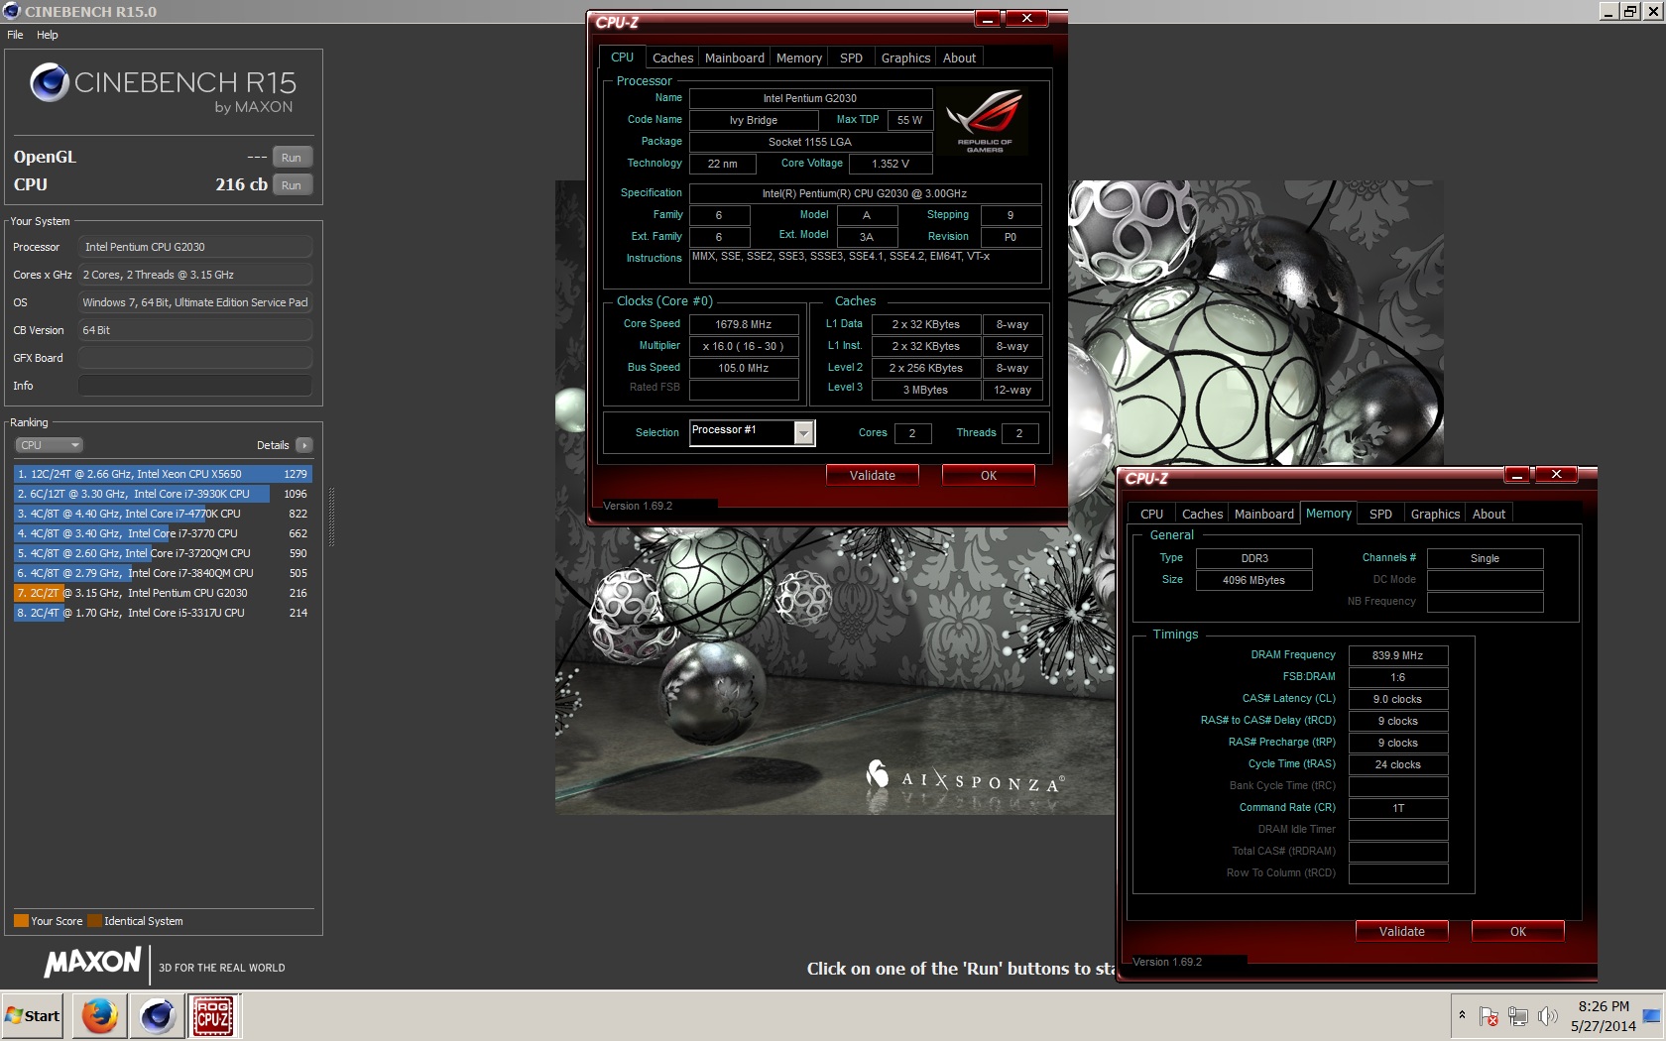This screenshot has width=1666, height=1041.
Task: Open the File menu in Cinebench
Action: point(15,35)
